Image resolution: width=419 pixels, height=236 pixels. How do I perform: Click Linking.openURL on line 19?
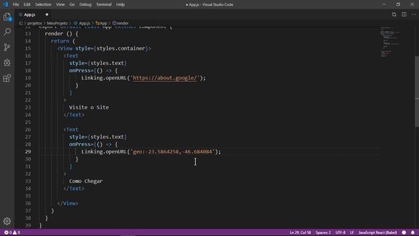pyautogui.click(x=104, y=78)
